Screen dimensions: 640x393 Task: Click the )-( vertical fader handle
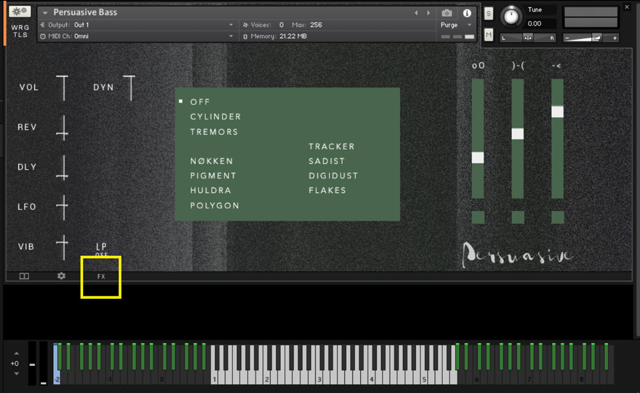click(518, 133)
